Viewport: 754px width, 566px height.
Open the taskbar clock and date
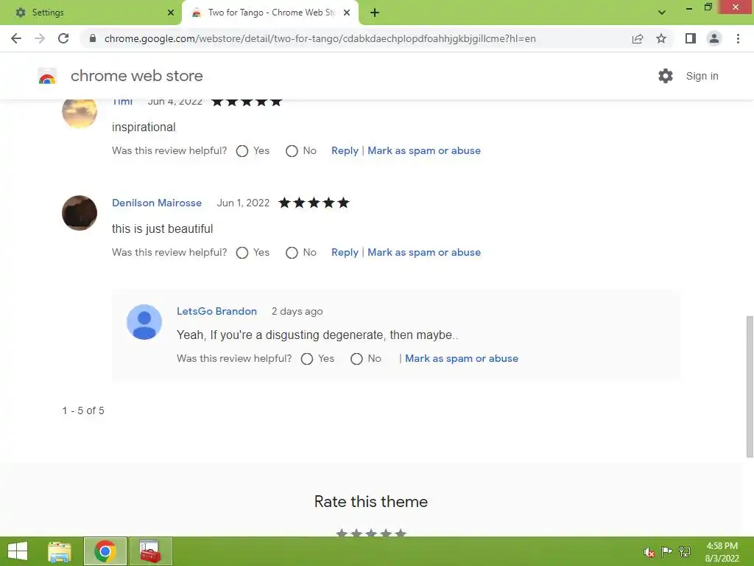coord(722,552)
